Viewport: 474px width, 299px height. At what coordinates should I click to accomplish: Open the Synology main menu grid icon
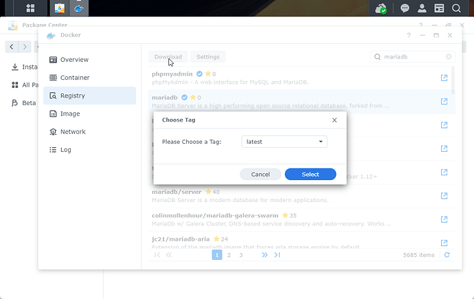tap(30, 8)
